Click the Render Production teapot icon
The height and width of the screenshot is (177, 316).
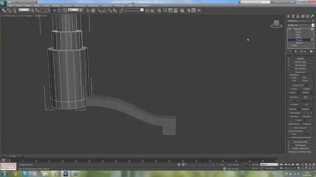(x=199, y=10)
